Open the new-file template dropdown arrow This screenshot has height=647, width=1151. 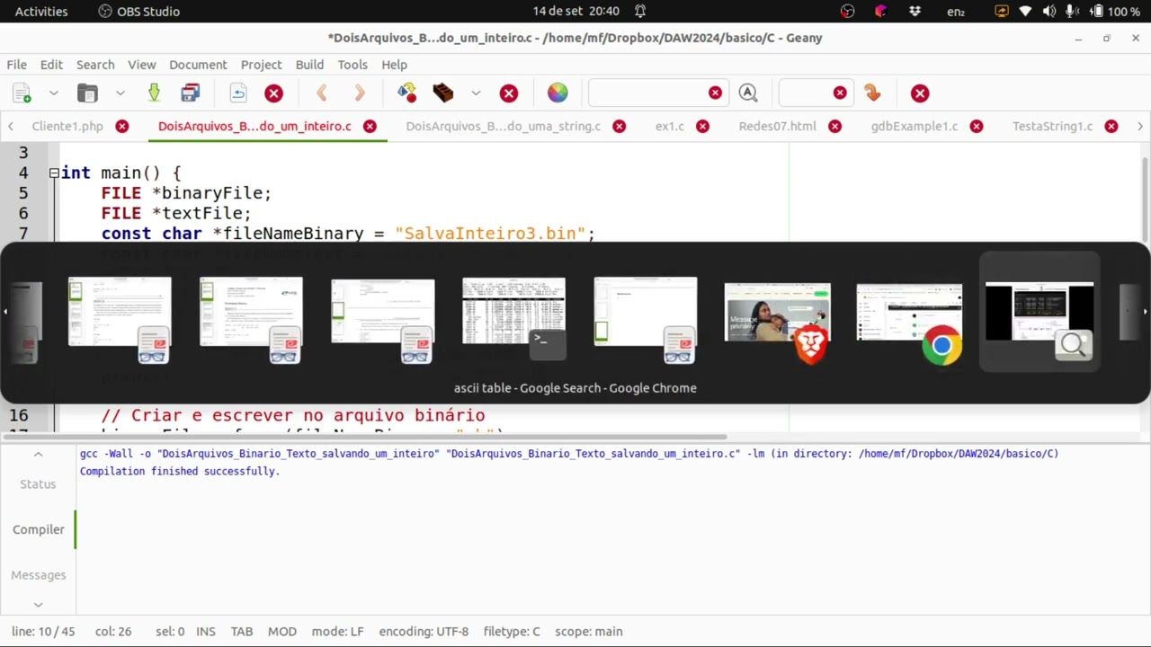click(53, 93)
